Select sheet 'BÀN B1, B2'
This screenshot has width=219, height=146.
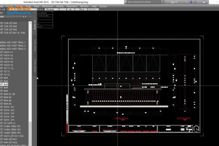click(8, 94)
